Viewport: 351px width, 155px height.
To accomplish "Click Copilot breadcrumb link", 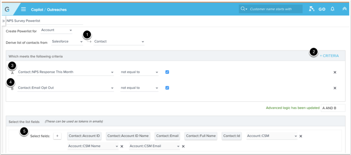I will [37, 10].
